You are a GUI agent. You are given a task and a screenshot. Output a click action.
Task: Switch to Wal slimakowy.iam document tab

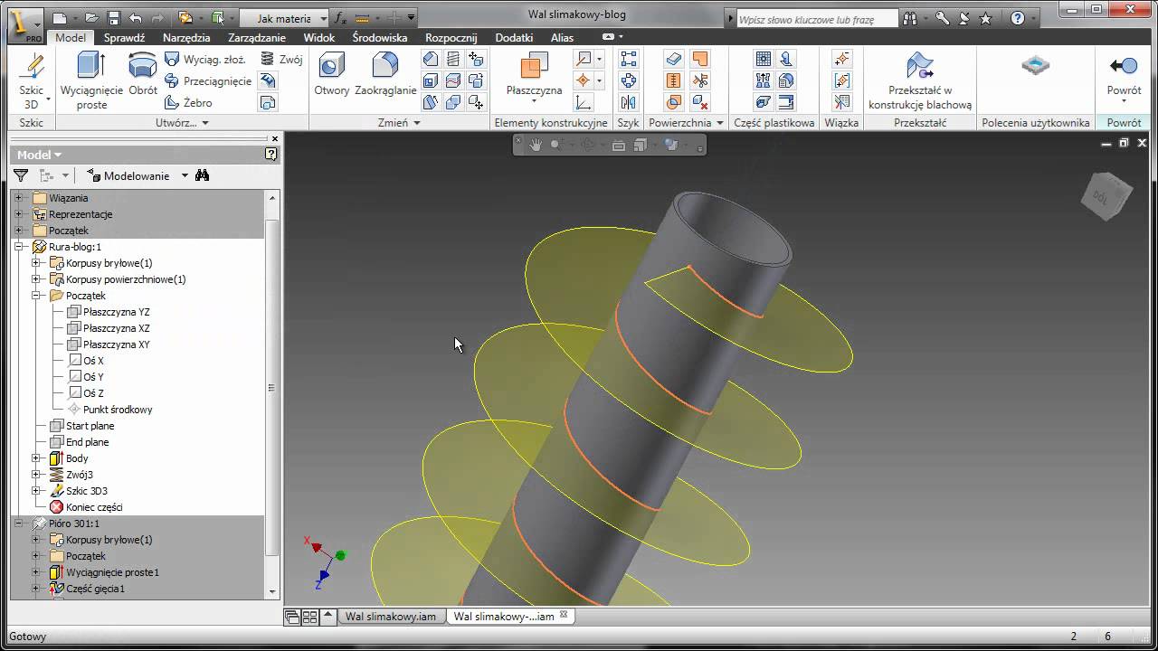391,617
